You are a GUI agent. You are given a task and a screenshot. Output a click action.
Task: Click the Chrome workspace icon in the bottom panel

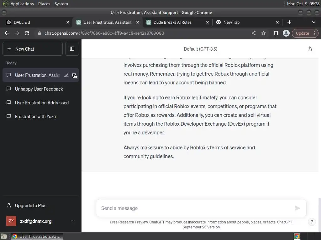[297, 236]
